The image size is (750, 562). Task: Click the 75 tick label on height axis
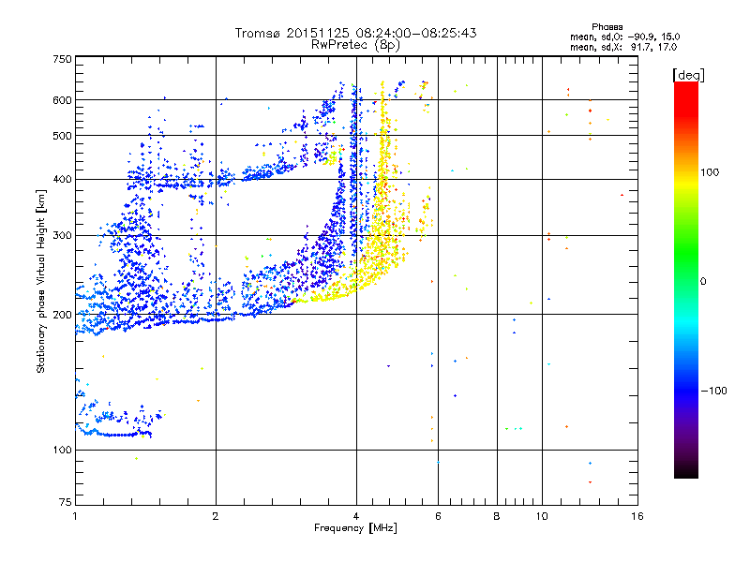point(66,502)
